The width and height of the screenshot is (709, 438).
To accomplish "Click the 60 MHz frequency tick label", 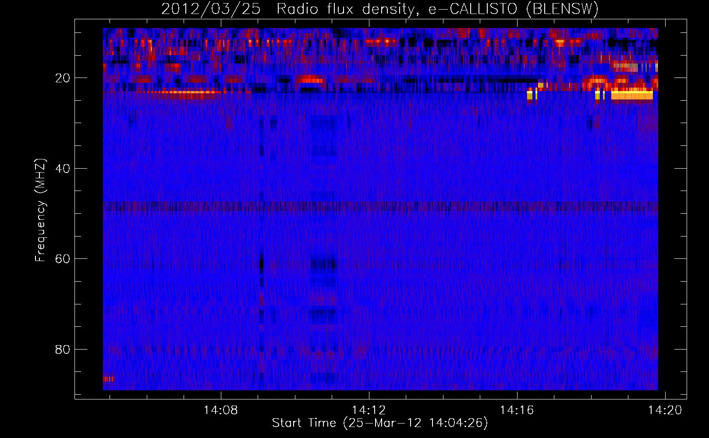I will 63,259.
